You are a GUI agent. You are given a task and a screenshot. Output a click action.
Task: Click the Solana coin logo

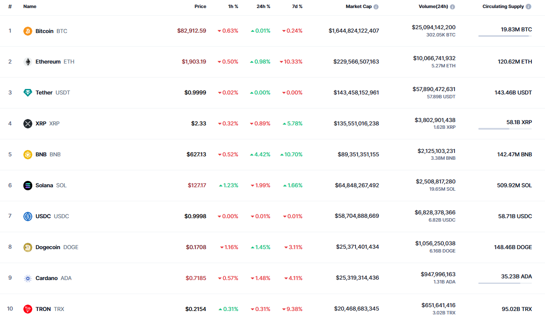[28, 186]
